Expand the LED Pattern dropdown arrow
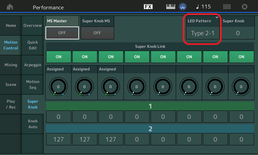The image size is (258, 155). tap(217, 18)
